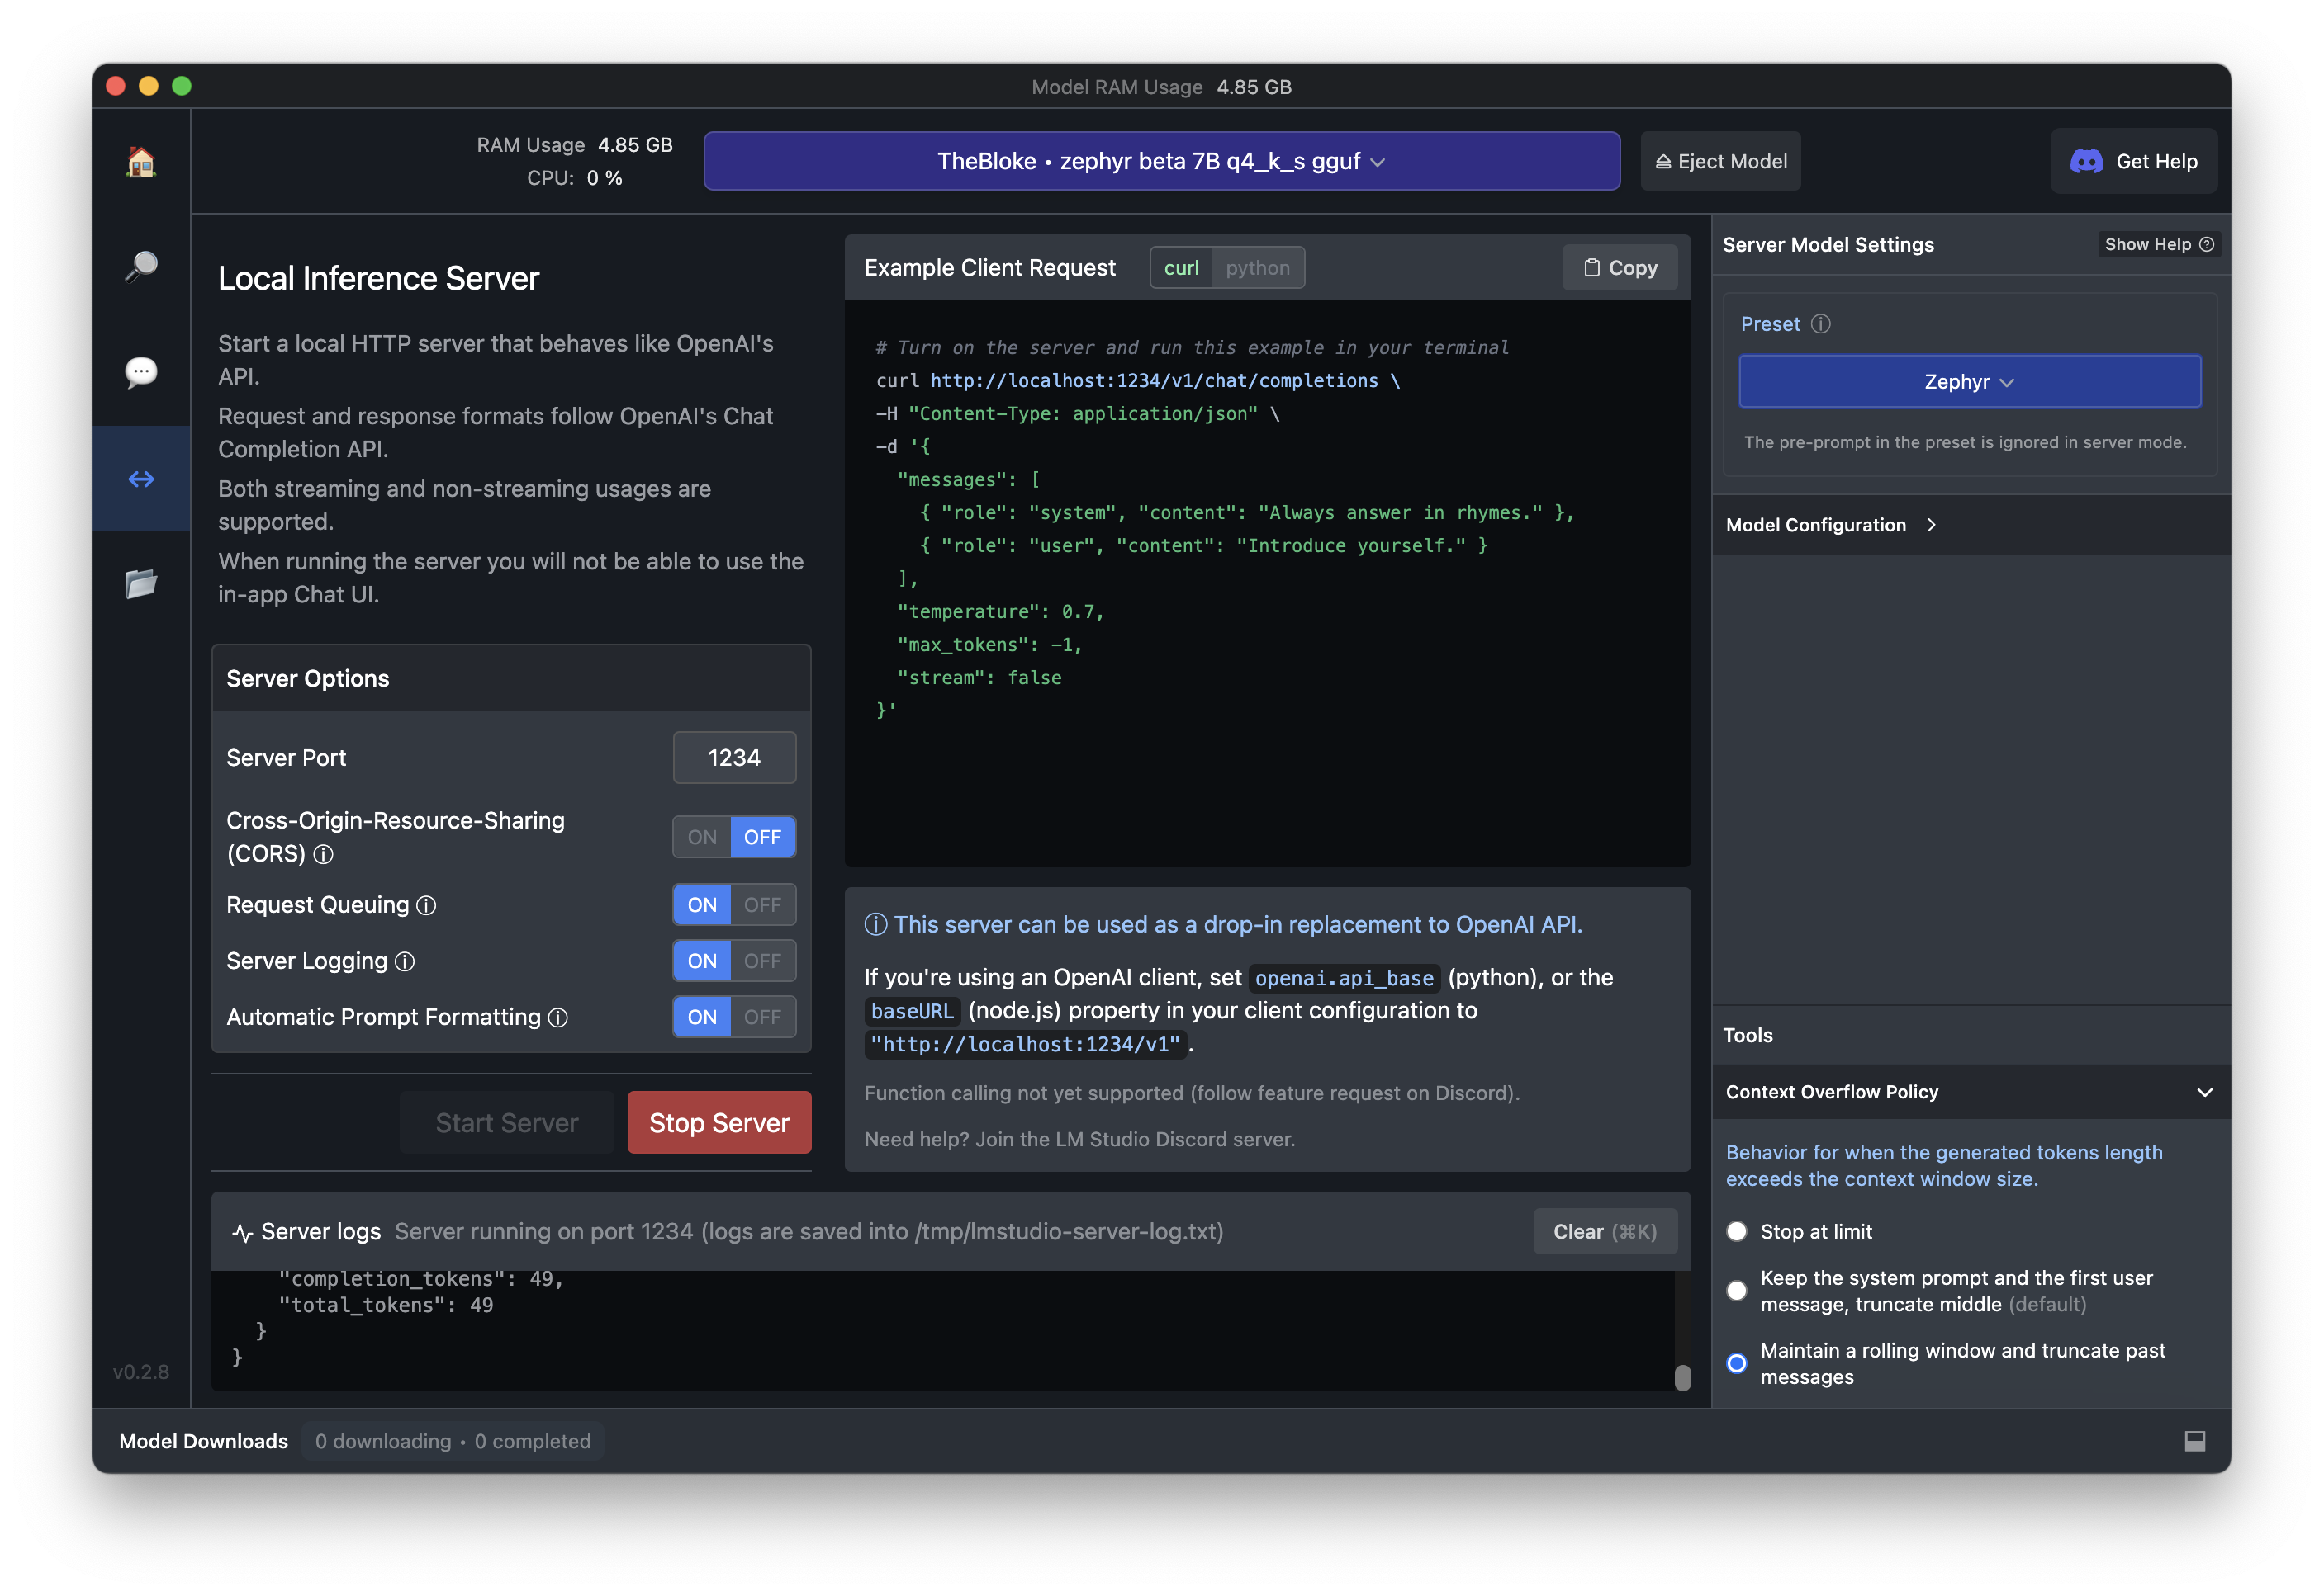
Task: Open the Zephyr preset dropdown
Action: click(x=1969, y=382)
